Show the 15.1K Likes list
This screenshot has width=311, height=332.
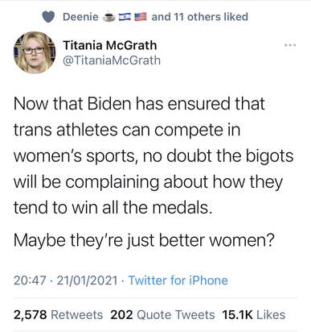[x=254, y=315]
